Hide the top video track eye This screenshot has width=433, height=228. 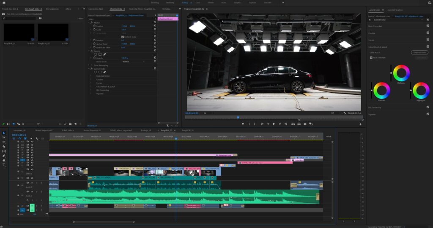click(32, 142)
